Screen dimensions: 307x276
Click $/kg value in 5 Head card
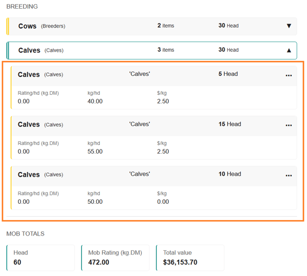[163, 101]
